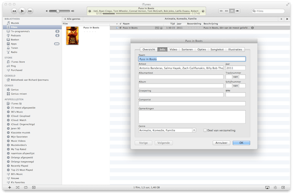Expand Alle genres column browser header
This screenshot has height=194, width=293.
click(72, 19)
